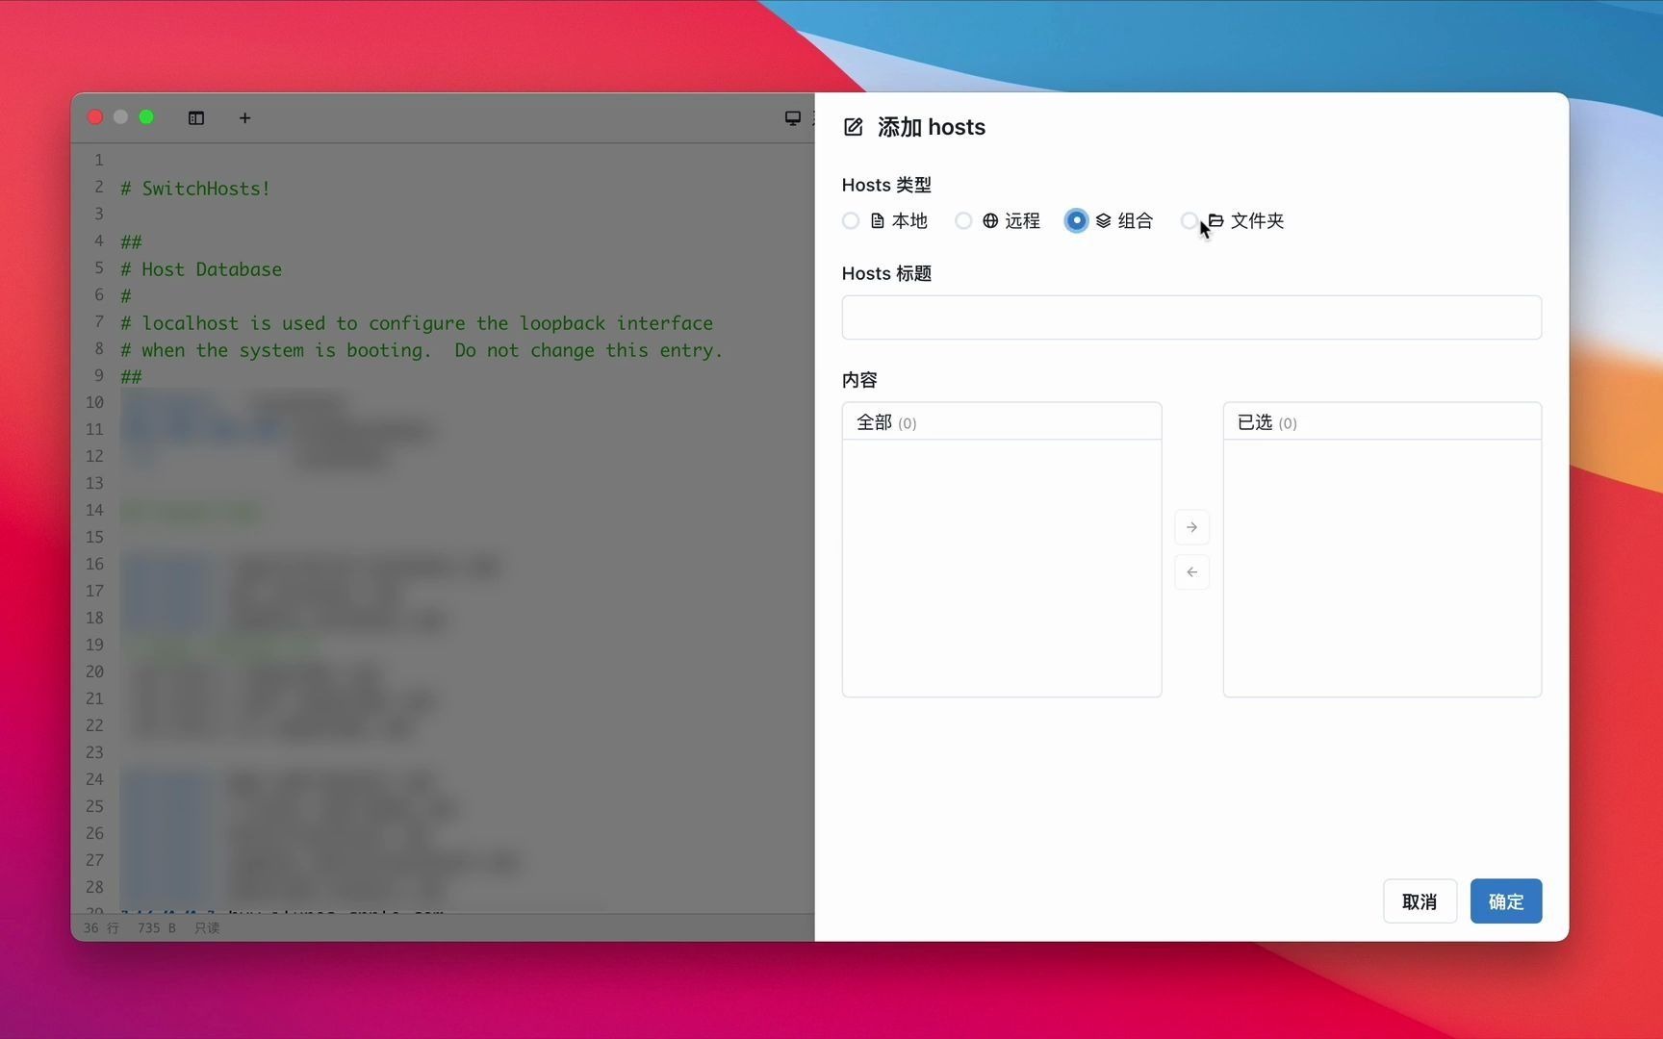
Task: Click the '# Host Database' line
Action: tap(201, 269)
